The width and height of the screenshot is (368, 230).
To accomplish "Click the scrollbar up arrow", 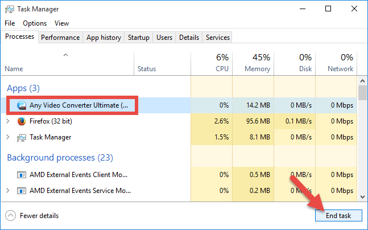I will 362,81.
